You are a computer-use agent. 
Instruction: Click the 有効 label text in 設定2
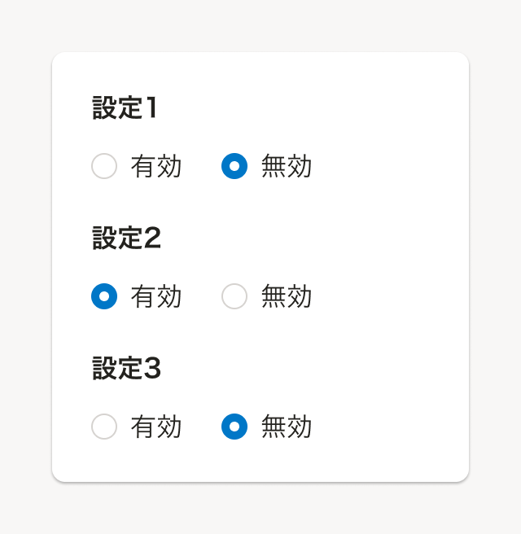pyautogui.click(x=156, y=296)
